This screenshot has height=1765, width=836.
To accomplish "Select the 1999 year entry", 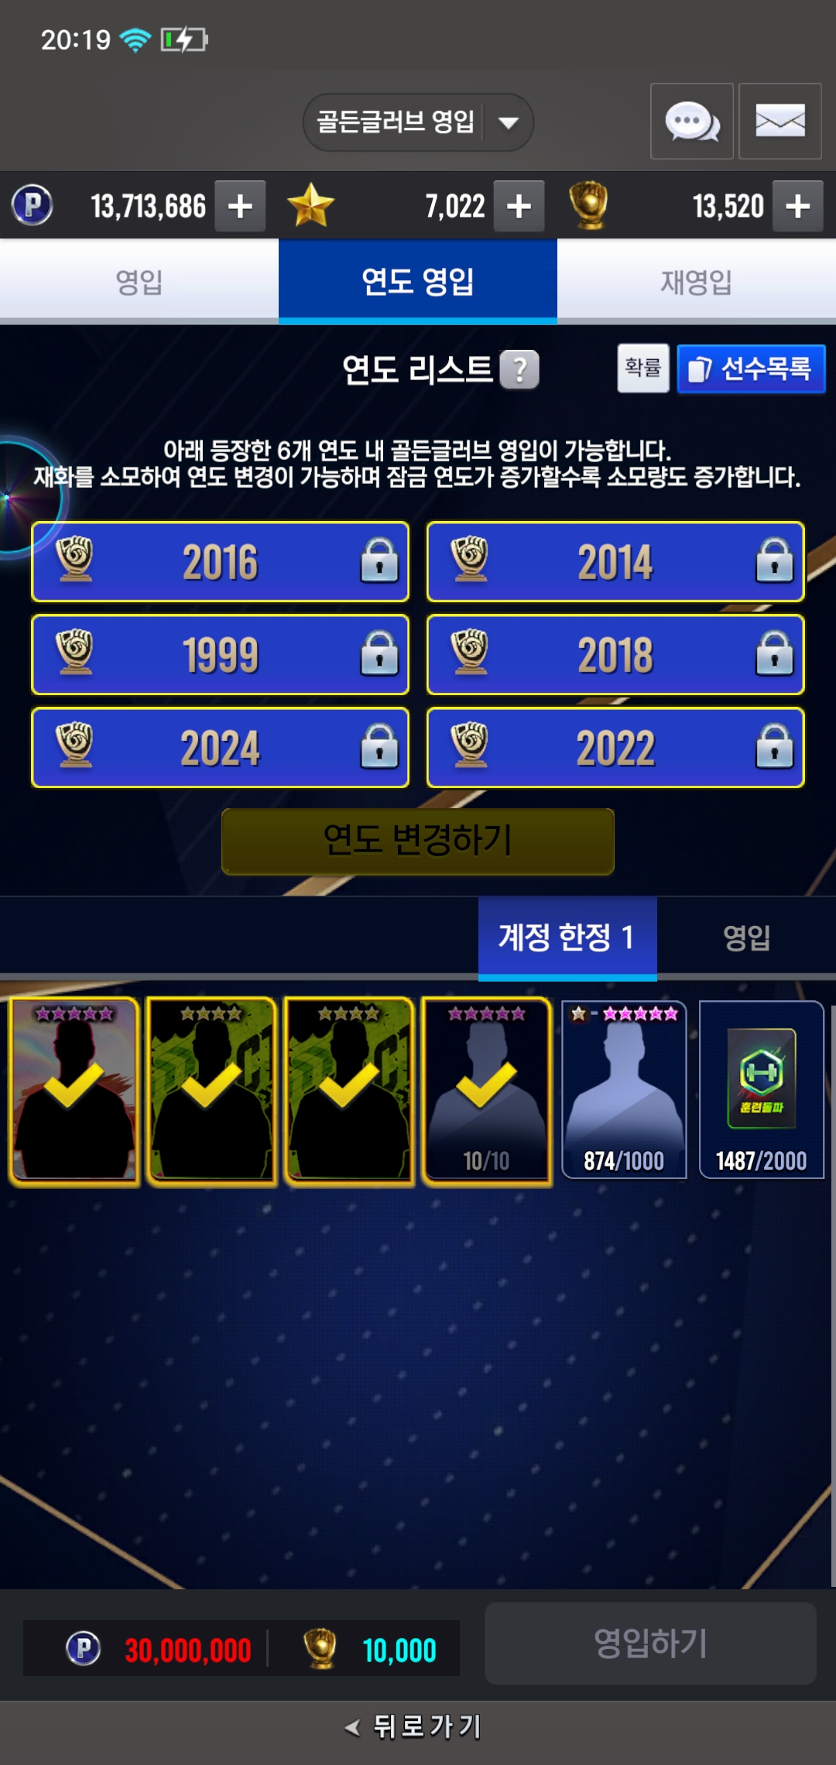I will 220,655.
